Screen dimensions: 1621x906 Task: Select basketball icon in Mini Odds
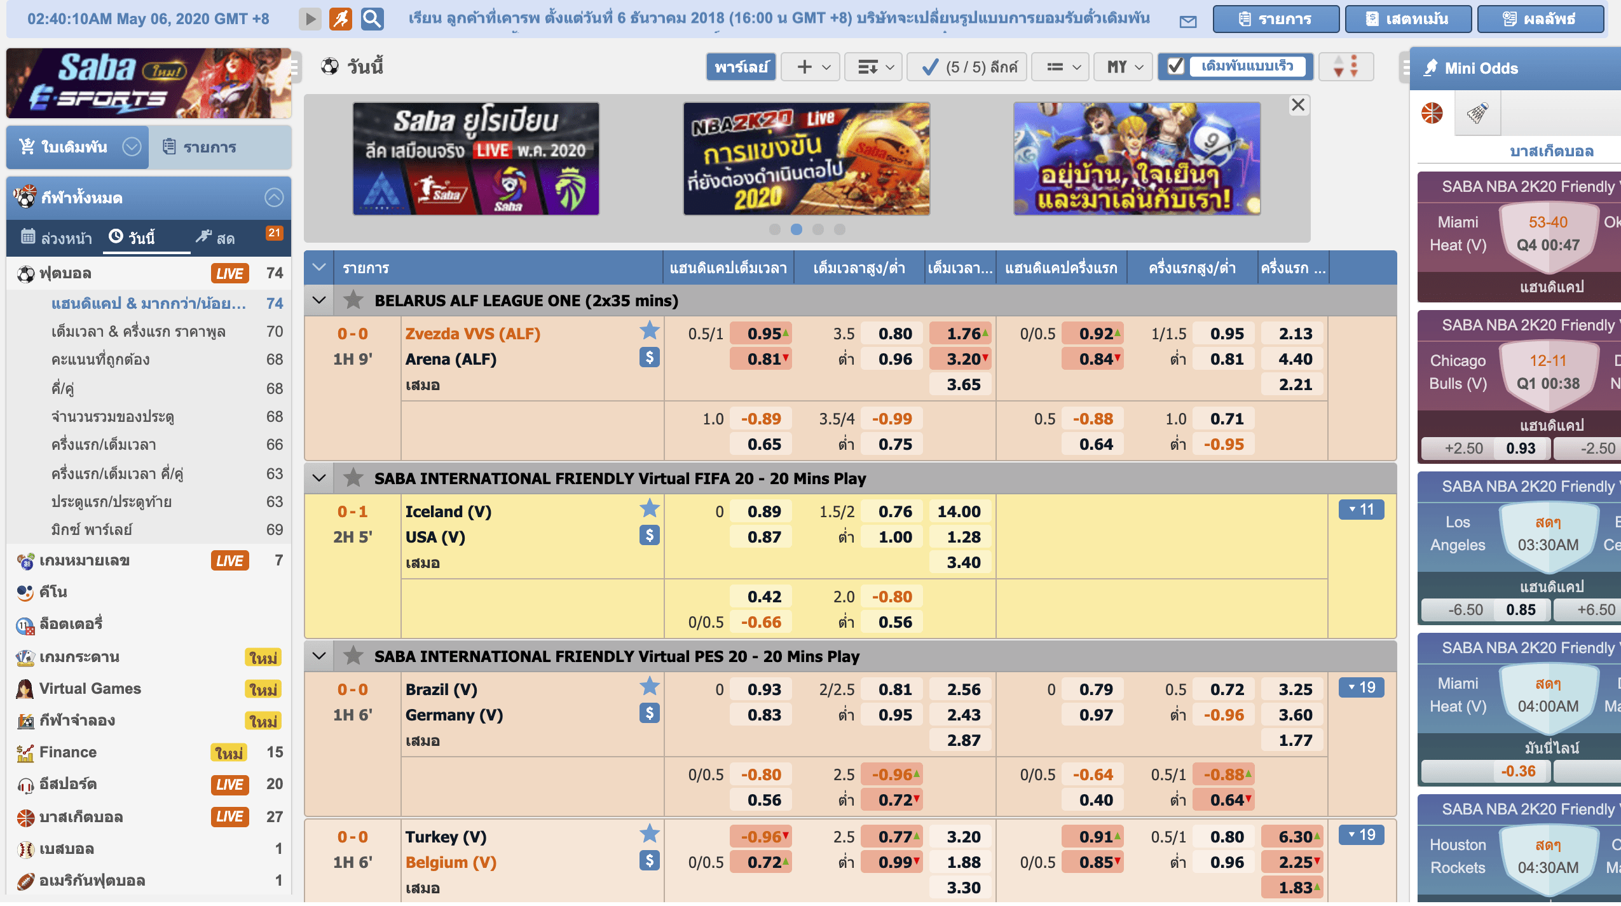pyautogui.click(x=1432, y=114)
